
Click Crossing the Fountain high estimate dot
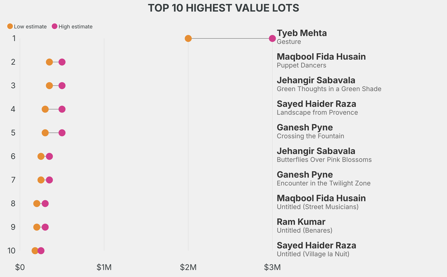62,133
